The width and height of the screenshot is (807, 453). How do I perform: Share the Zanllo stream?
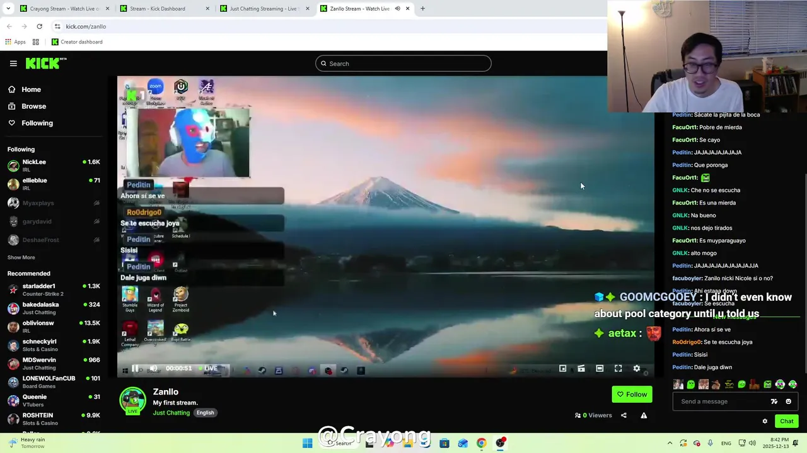click(624, 415)
